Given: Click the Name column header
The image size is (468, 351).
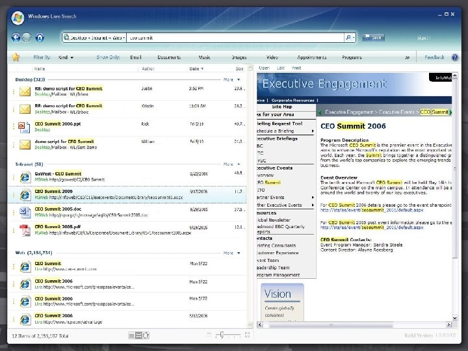Looking at the screenshot, I should tap(39, 69).
